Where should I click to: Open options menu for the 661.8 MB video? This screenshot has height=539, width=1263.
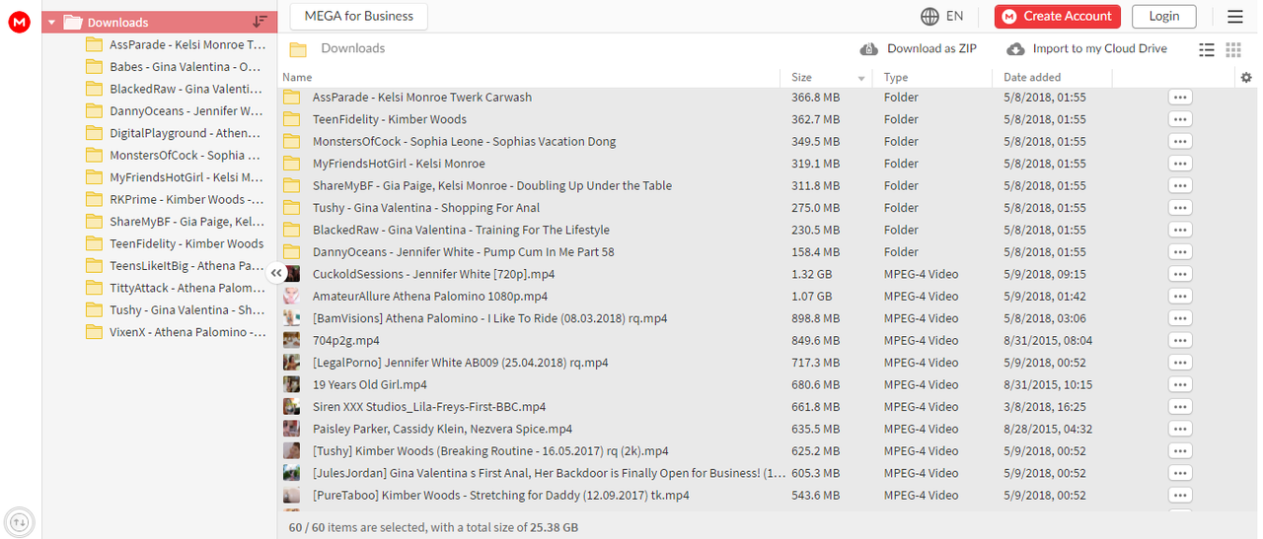[1180, 407]
